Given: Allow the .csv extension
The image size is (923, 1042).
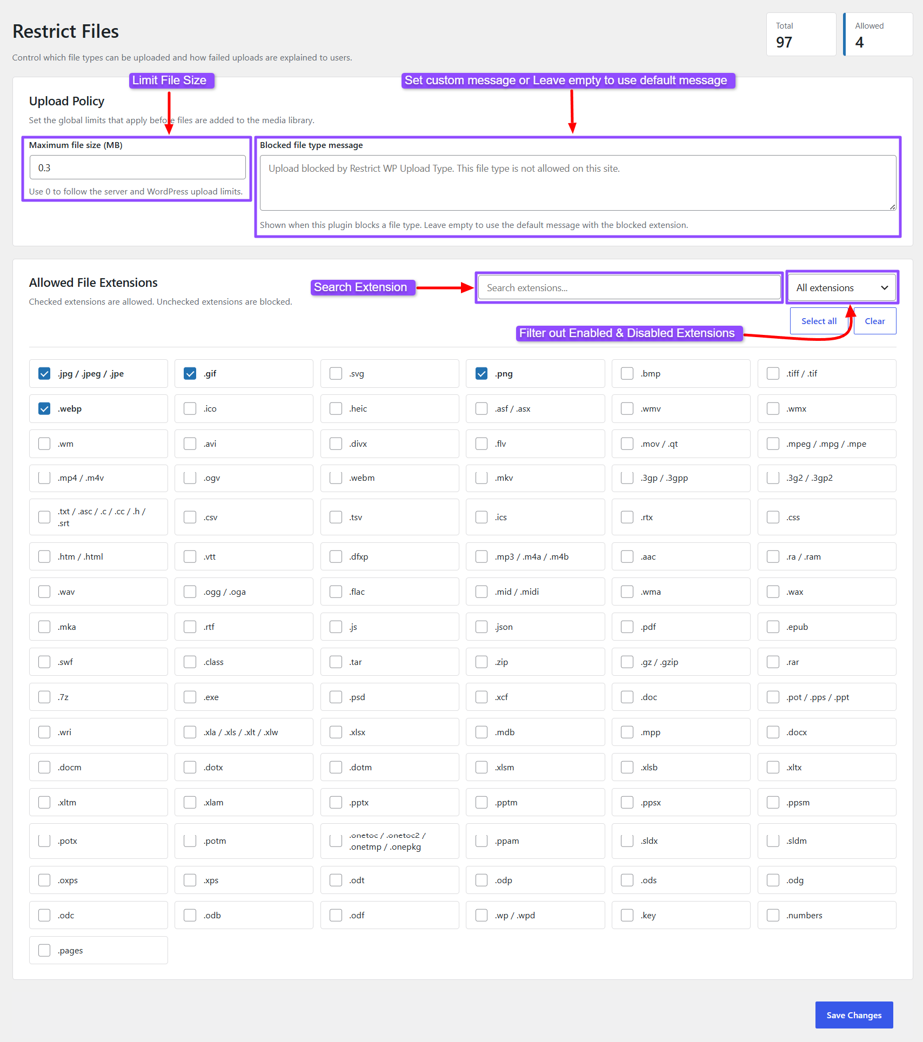Looking at the screenshot, I should coord(190,517).
